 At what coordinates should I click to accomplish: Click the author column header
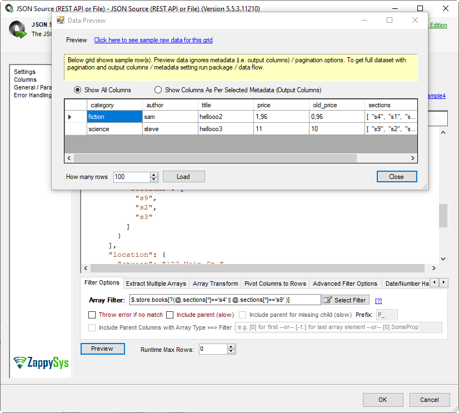coord(170,105)
